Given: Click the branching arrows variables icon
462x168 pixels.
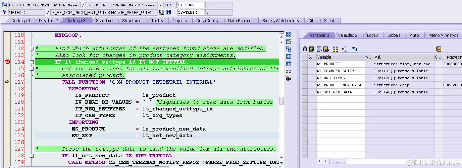Looking at the screenshot, I should (345, 49).
